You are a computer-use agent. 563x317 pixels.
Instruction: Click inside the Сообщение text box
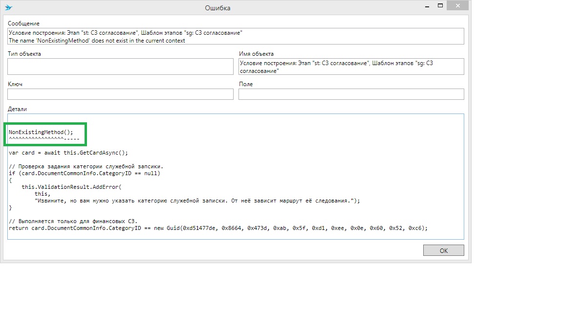click(x=236, y=36)
